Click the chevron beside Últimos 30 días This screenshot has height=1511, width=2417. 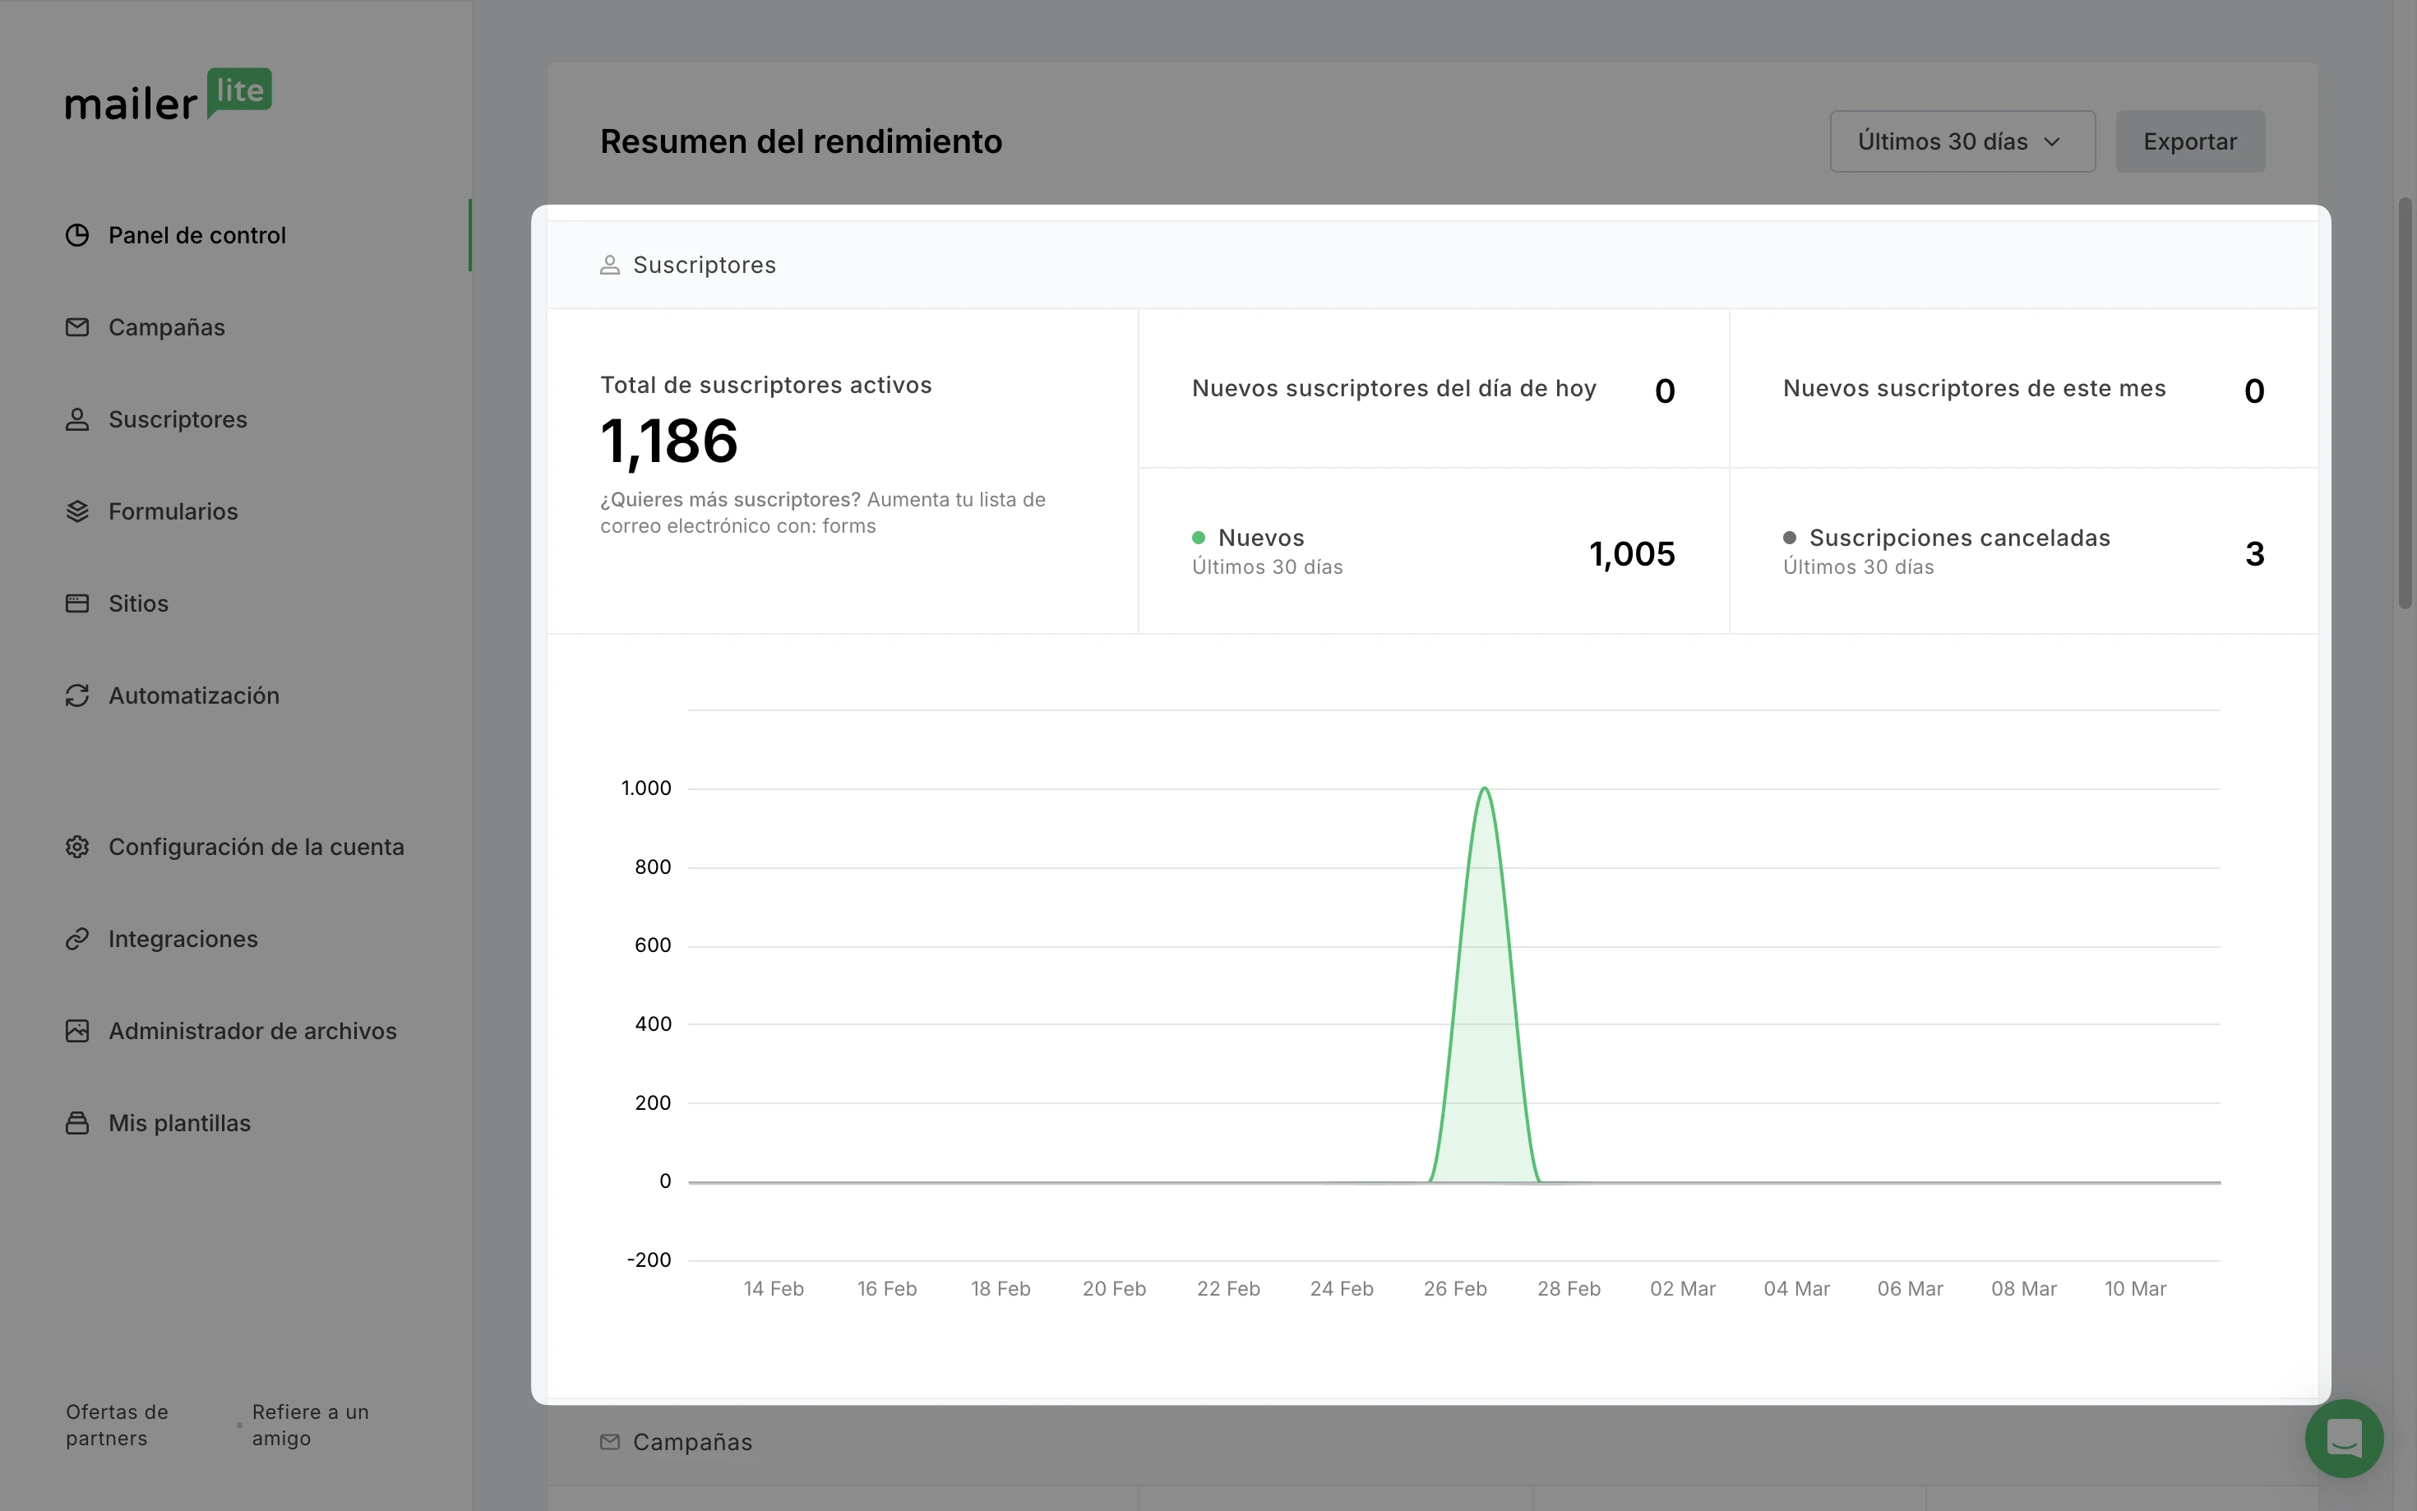point(2052,142)
